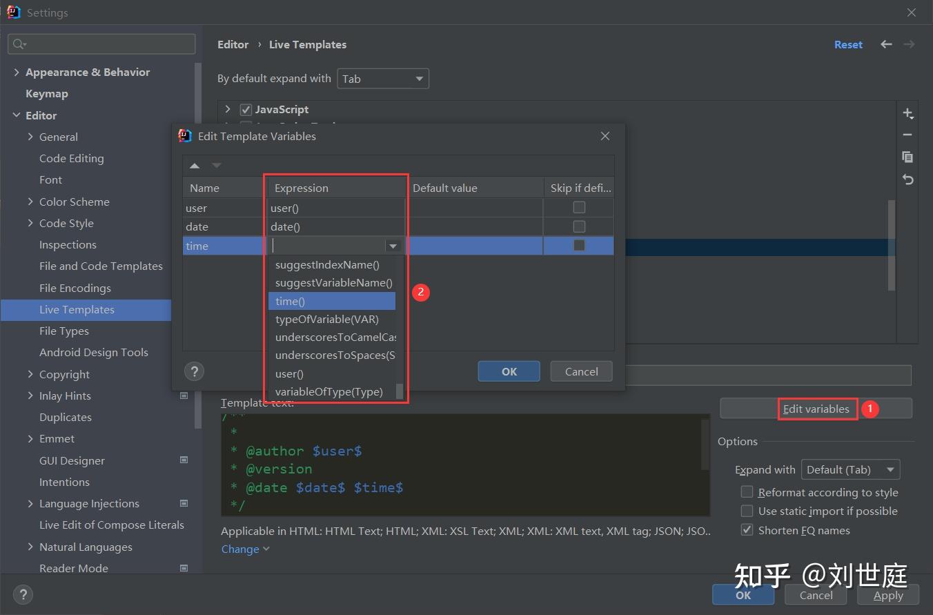The width and height of the screenshot is (933, 615).
Task: Close the Edit Template Variables dialog
Action: 605,136
